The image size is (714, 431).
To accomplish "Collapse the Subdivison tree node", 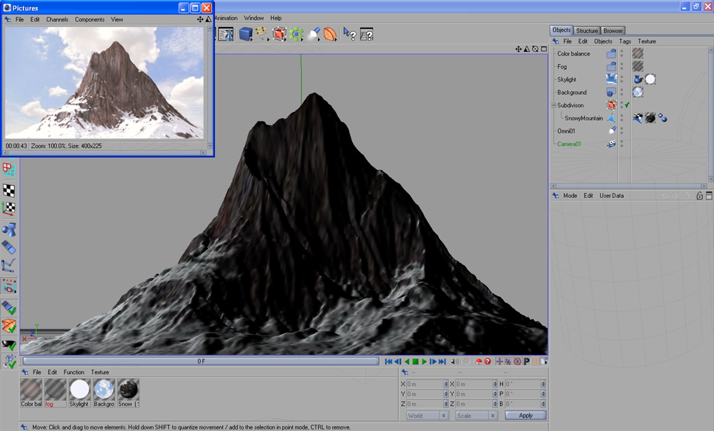I will [554, 105].
